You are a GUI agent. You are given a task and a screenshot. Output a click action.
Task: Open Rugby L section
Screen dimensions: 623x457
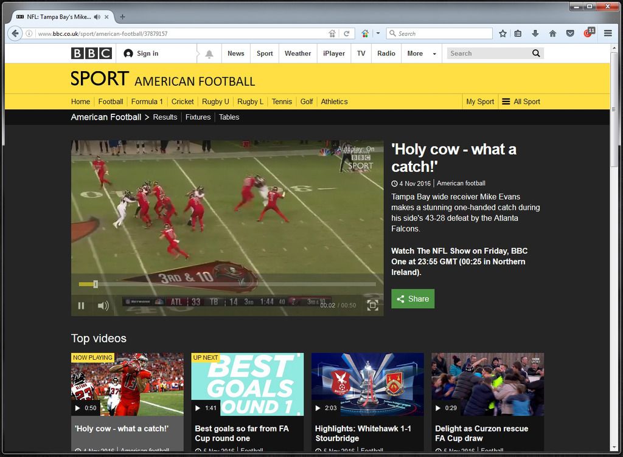pos(250,101)
